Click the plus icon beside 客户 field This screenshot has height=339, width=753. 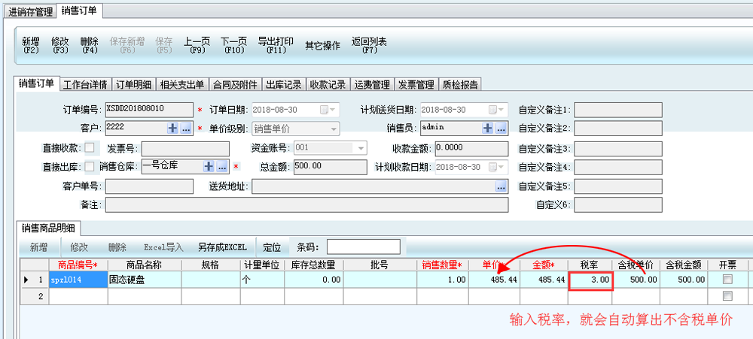173,129
